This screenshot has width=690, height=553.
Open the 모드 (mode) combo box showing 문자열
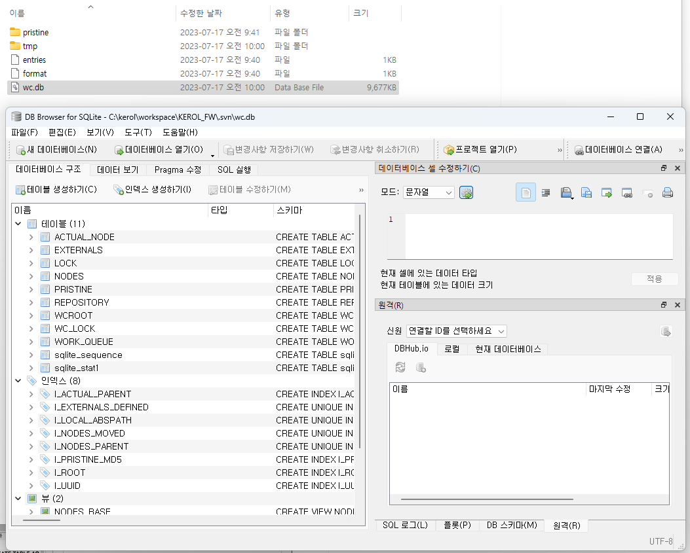tap(429, 192)
